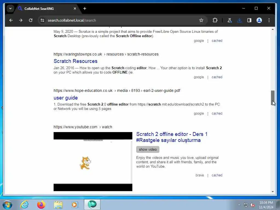
Task: Click the scrollbar down arrow
Action: (x=273, y=192)
